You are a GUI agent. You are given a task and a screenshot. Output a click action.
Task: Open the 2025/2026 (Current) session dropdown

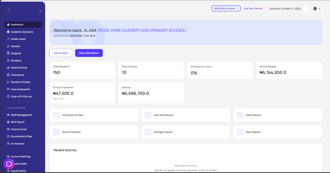pos(226,9)
